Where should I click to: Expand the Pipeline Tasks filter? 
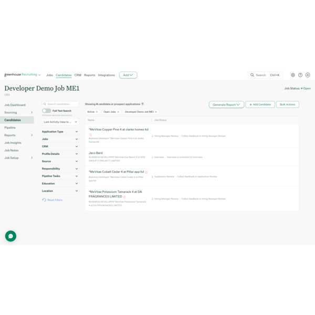coord(60,176)
